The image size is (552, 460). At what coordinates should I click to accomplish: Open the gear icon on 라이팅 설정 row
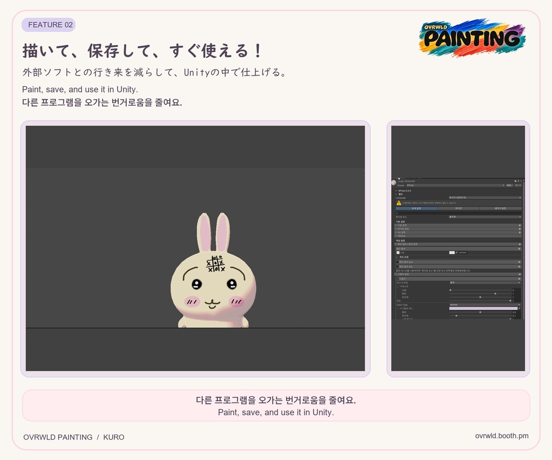[x=520, y=229]
